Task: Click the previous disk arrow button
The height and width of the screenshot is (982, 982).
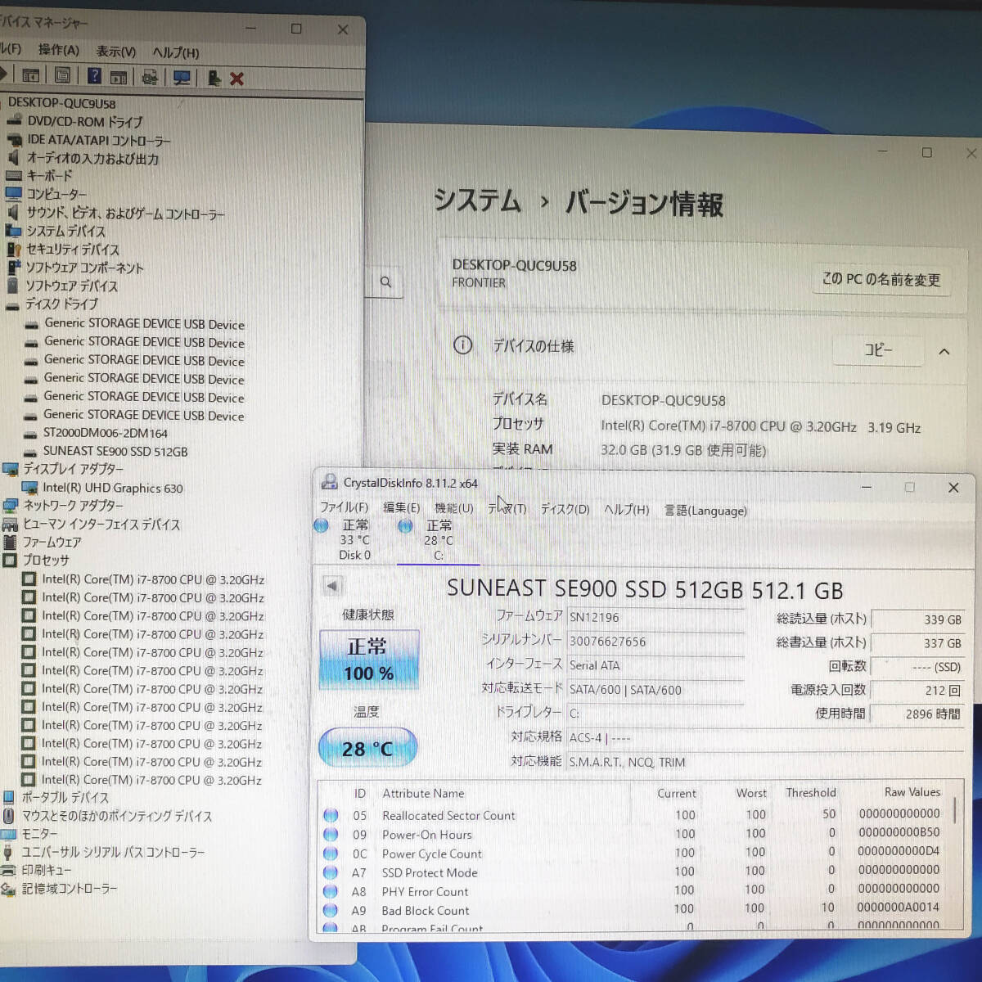Action: (331, 586)
